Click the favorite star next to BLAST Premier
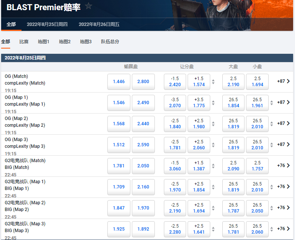Screen dimensions: 295x240 point(89,6)
